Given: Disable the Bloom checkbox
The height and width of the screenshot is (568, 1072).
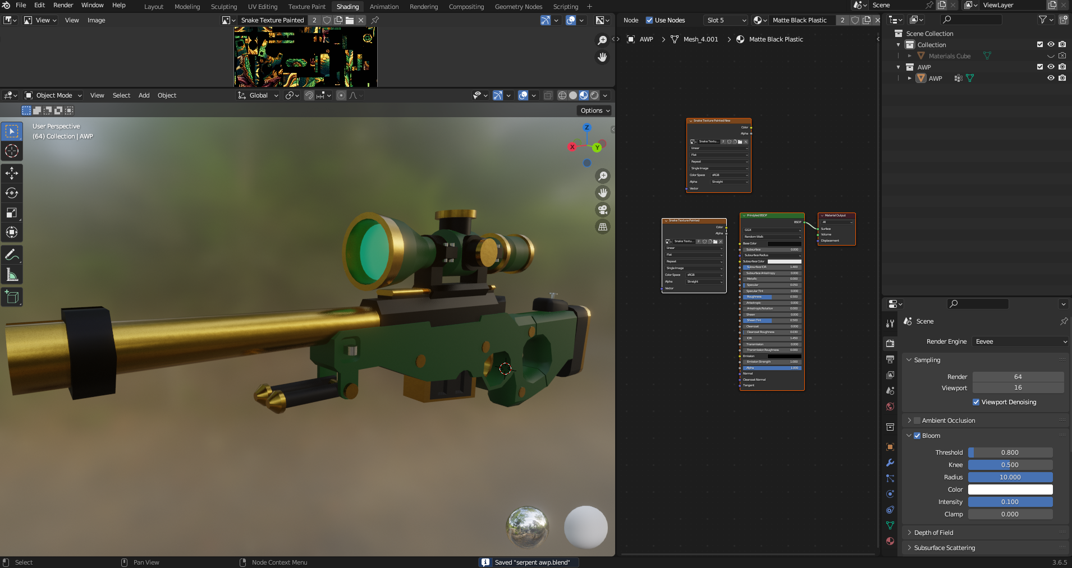Looking at the screenshot, I should coord(917,436).
